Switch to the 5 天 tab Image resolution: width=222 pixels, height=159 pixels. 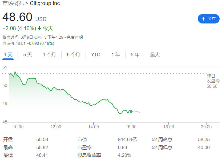click(x=27, y=54)
